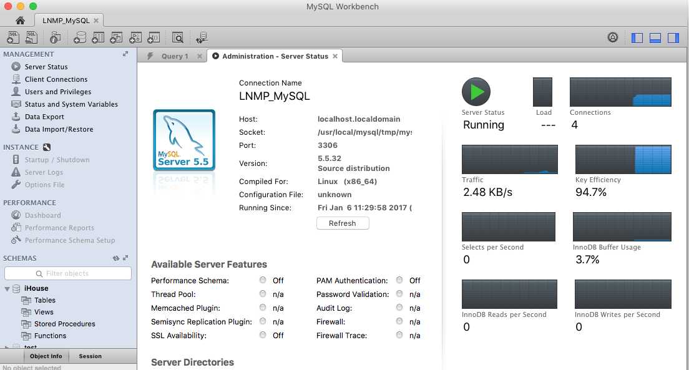The image size is (689, 370).
Task: Create a new function icon
Action: [x=154, y=38]
